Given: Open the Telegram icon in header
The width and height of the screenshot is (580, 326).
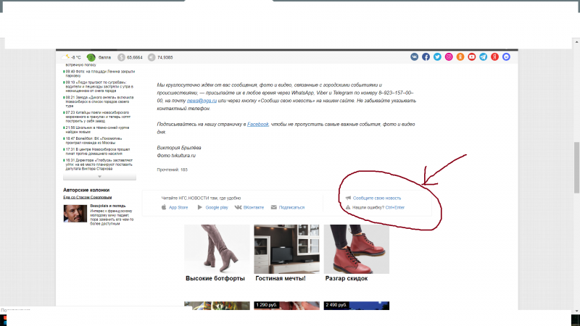Looking at the screenshot, I should [483, 57].
